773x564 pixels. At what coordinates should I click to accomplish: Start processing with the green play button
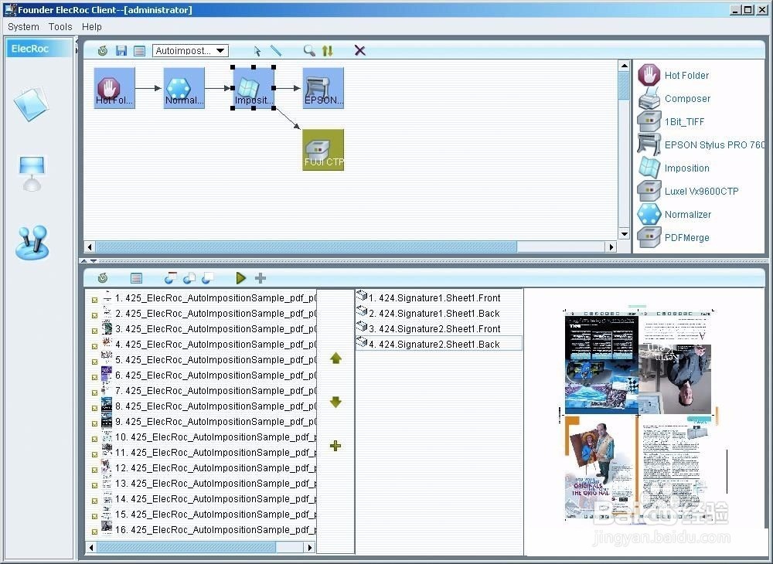[x=241, y=278]
